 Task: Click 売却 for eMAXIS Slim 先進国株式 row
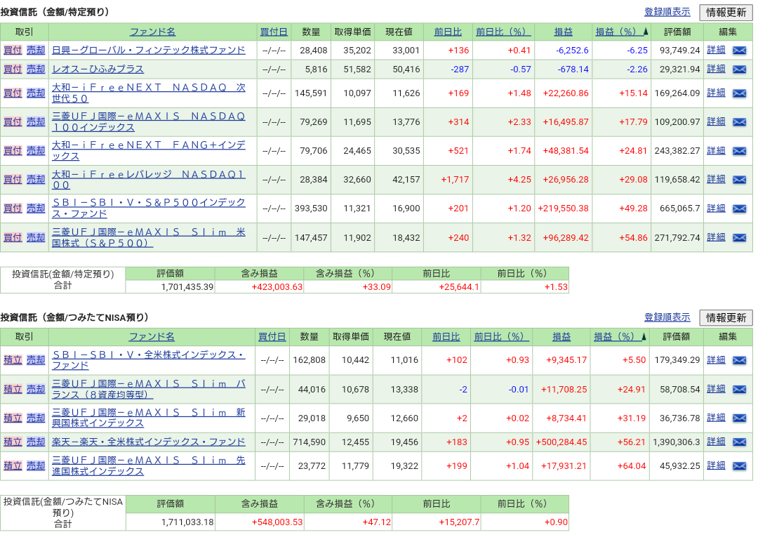tap(36, 466)
